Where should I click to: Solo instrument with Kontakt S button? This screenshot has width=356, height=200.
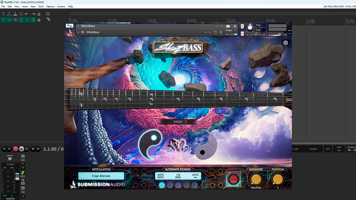click(x=242, y=26)
